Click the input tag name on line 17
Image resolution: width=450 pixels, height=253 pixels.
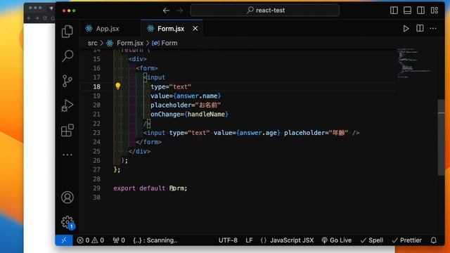point(156,77)
